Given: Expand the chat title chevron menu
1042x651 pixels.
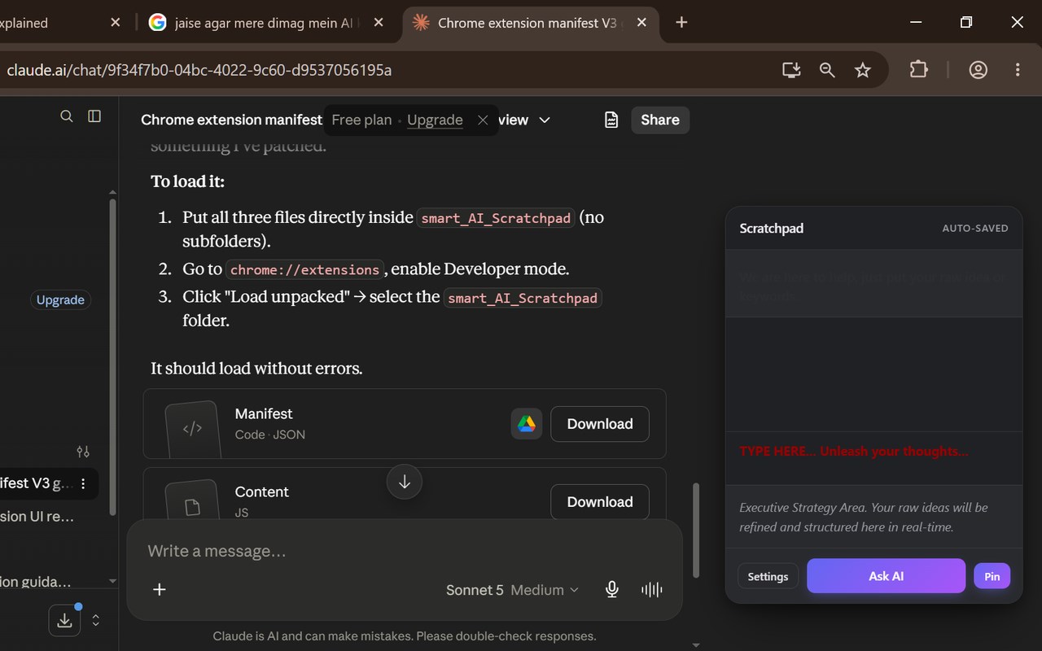Looking at the screenshot, I should point(545,120).
